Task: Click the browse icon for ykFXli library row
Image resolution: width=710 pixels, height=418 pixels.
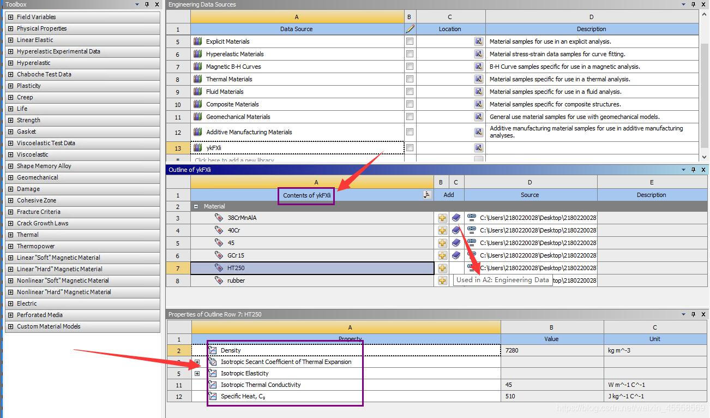Action: pyautogui.click(x=478, y=147)
